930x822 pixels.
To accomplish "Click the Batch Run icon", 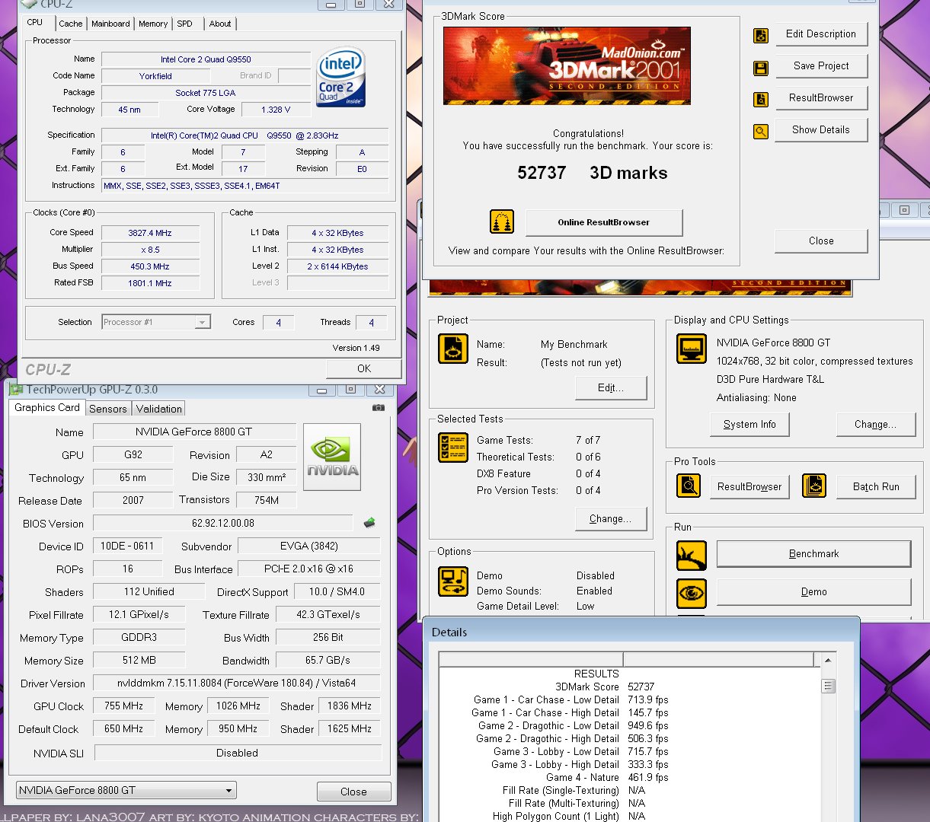I will point(814,485).
